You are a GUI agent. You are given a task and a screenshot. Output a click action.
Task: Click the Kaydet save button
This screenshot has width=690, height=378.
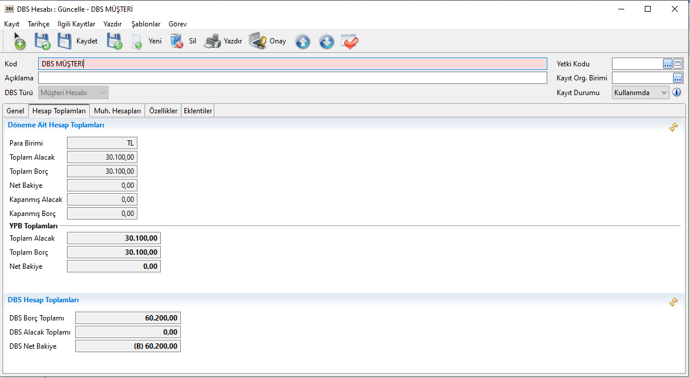click(x=78, y=42)
